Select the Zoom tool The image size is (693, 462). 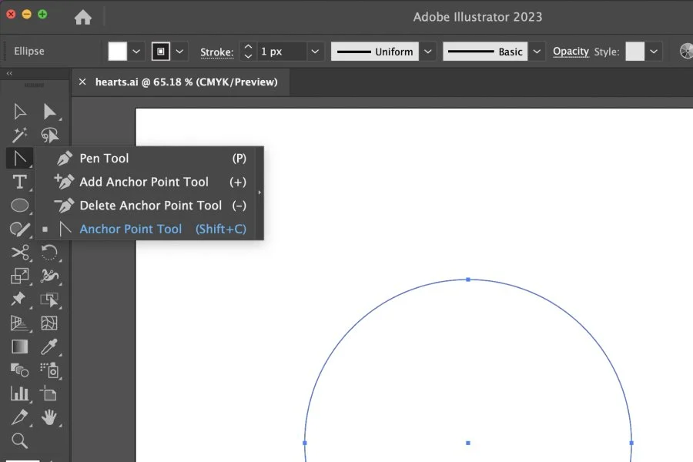[20, 441]
